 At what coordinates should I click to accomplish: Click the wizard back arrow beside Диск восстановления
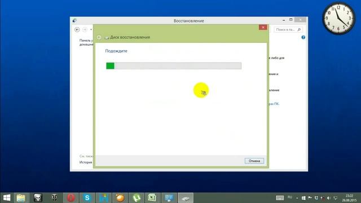(99, 37)
